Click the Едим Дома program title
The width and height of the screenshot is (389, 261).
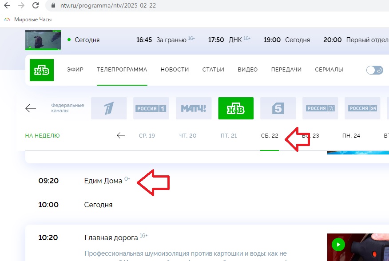pyautogui.click(x=103, y=181)
